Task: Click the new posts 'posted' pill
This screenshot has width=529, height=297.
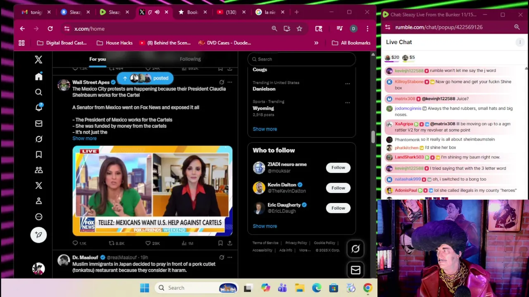Action: [145, 78]
